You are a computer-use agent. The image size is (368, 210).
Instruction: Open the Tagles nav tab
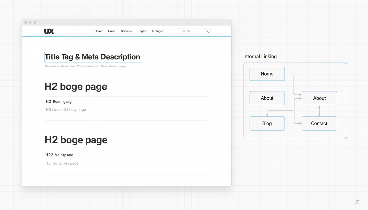(x=142, y=31)
